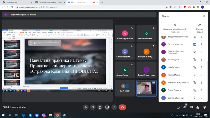Screen dimensions: 210x118
Task: Switch to Новая вкладка browser tab
Action: click(17, 2)
